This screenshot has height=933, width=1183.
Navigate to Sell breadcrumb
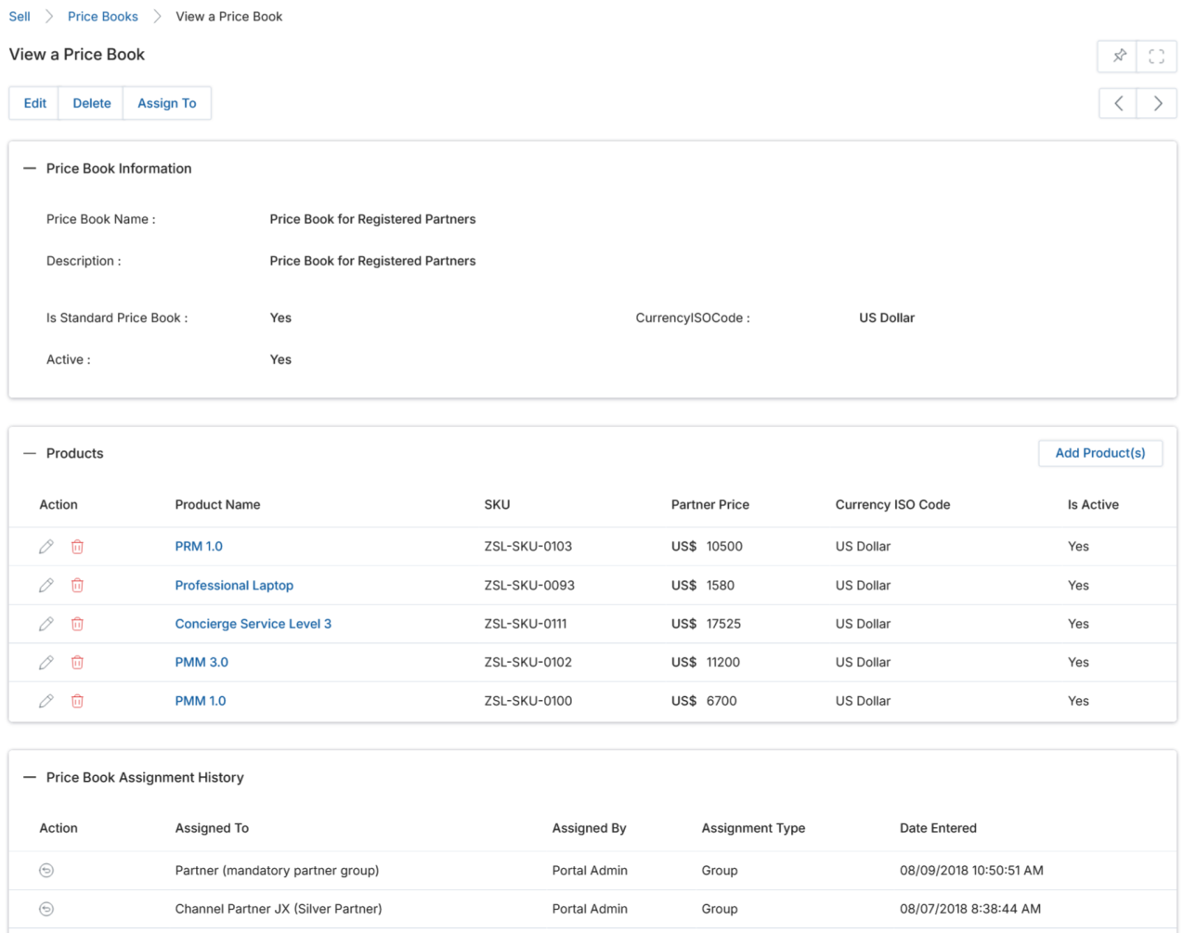point(19,17)
